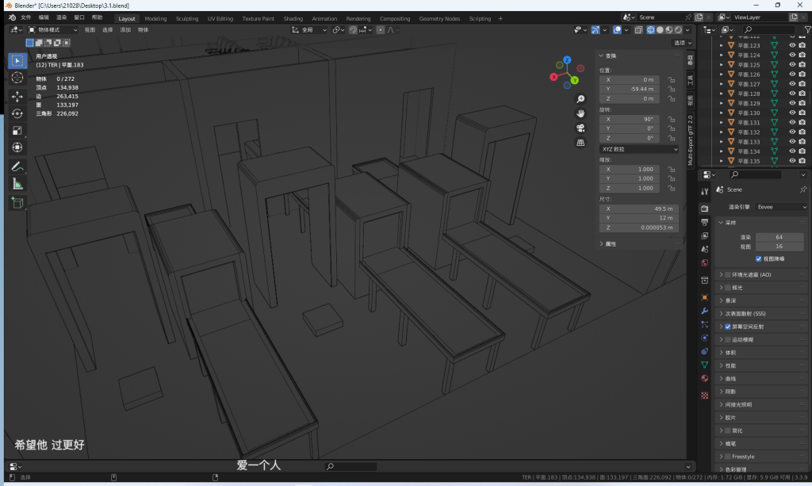The width and height of the screenshot is (812, 486).
Task: Pick the Add Cube tool
Action: coord(17,203)
